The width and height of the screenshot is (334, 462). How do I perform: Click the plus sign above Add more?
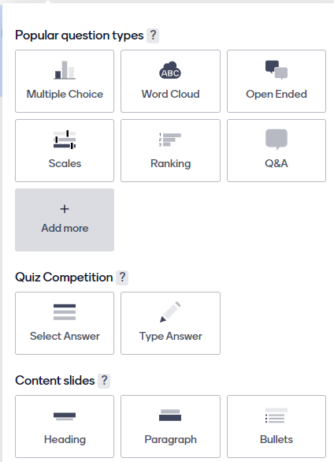[x=65, y=209]
